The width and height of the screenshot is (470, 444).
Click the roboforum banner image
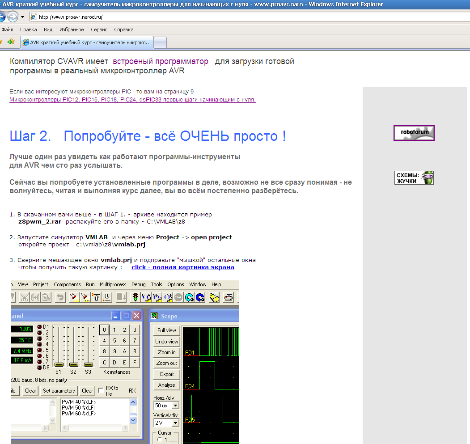(x=414, y=133)
